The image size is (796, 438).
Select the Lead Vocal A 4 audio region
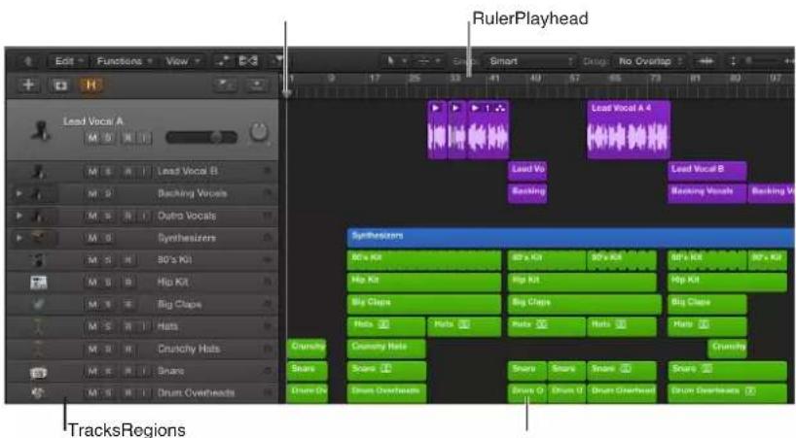point(629,129)
